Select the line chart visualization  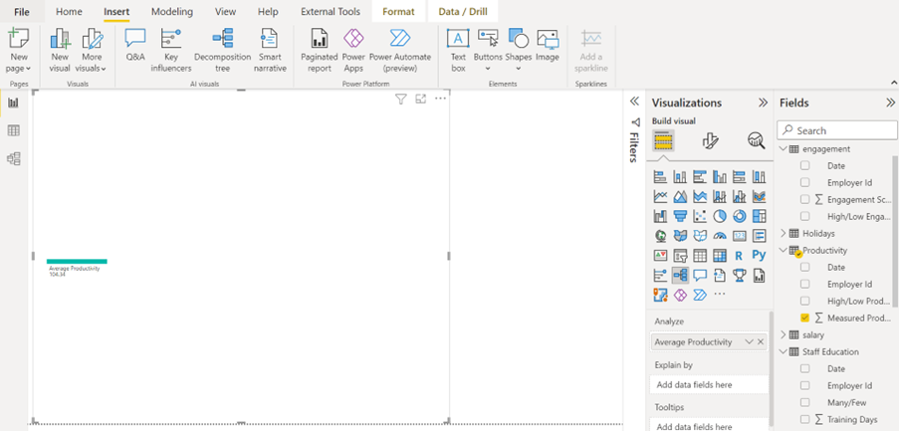click(660, 196)
